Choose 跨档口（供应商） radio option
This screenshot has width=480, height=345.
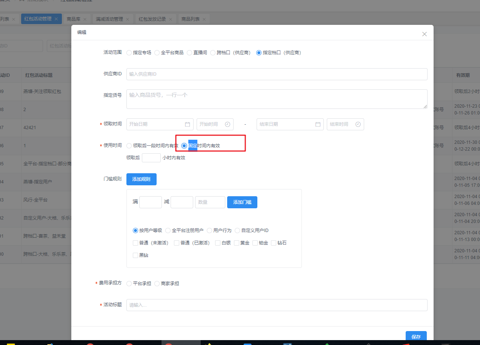coord(213,53)
